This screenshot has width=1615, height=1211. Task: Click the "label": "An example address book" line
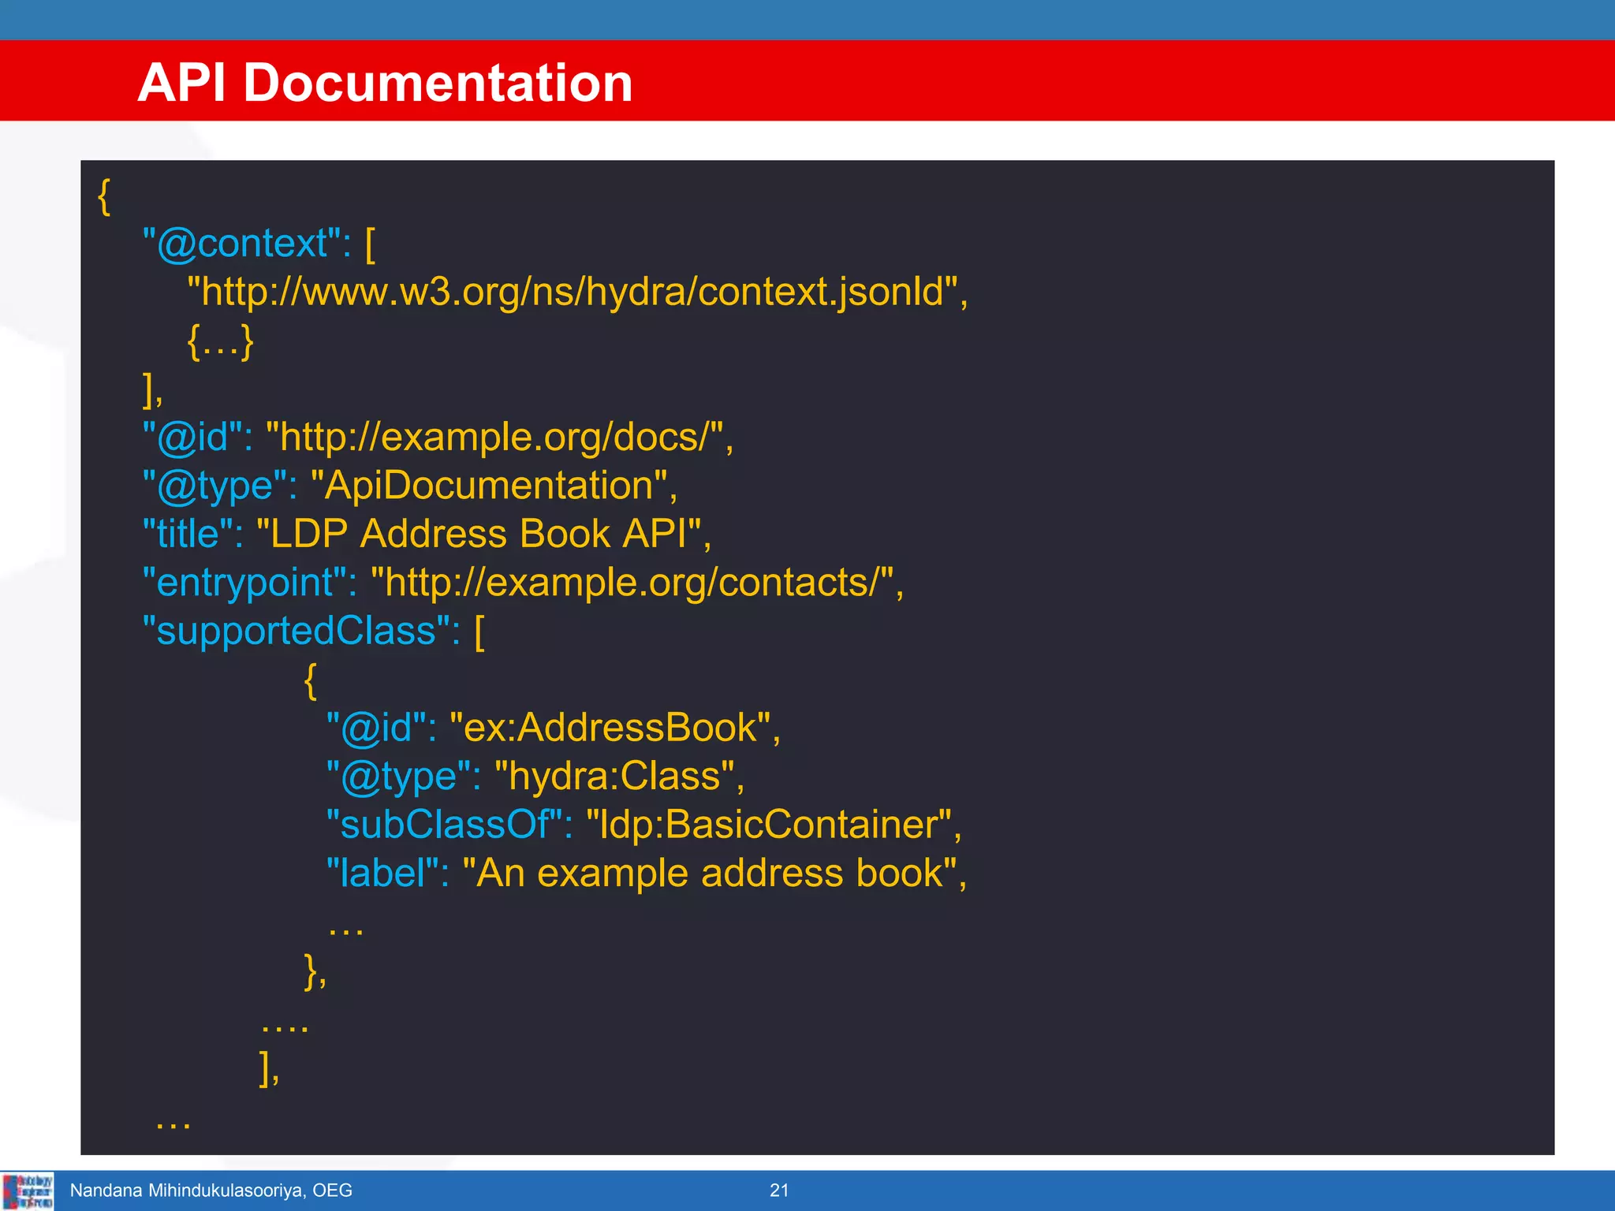647,874
